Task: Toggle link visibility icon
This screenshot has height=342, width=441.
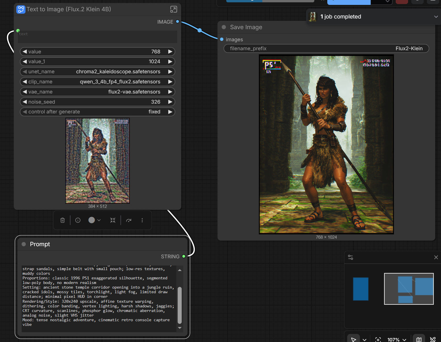Action: tap(433, 339)
